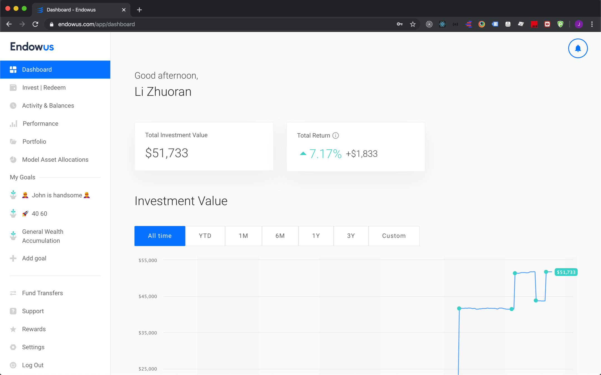601x375 pixels.
Task: Click the Performance bar chart icon
Action: pos(13,124)
